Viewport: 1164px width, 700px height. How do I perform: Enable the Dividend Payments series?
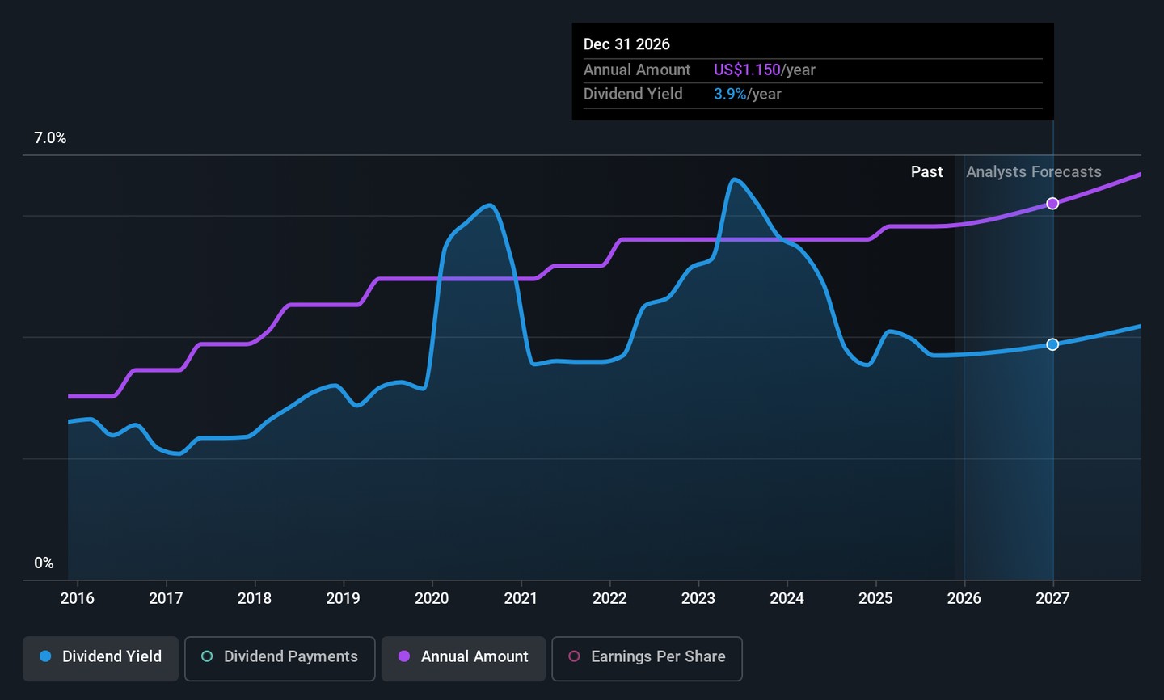coord(280,657)
